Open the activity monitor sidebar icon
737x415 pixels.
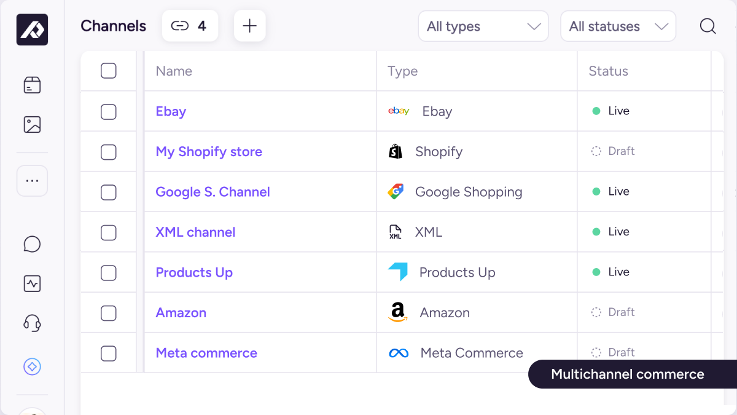[32, 283]
